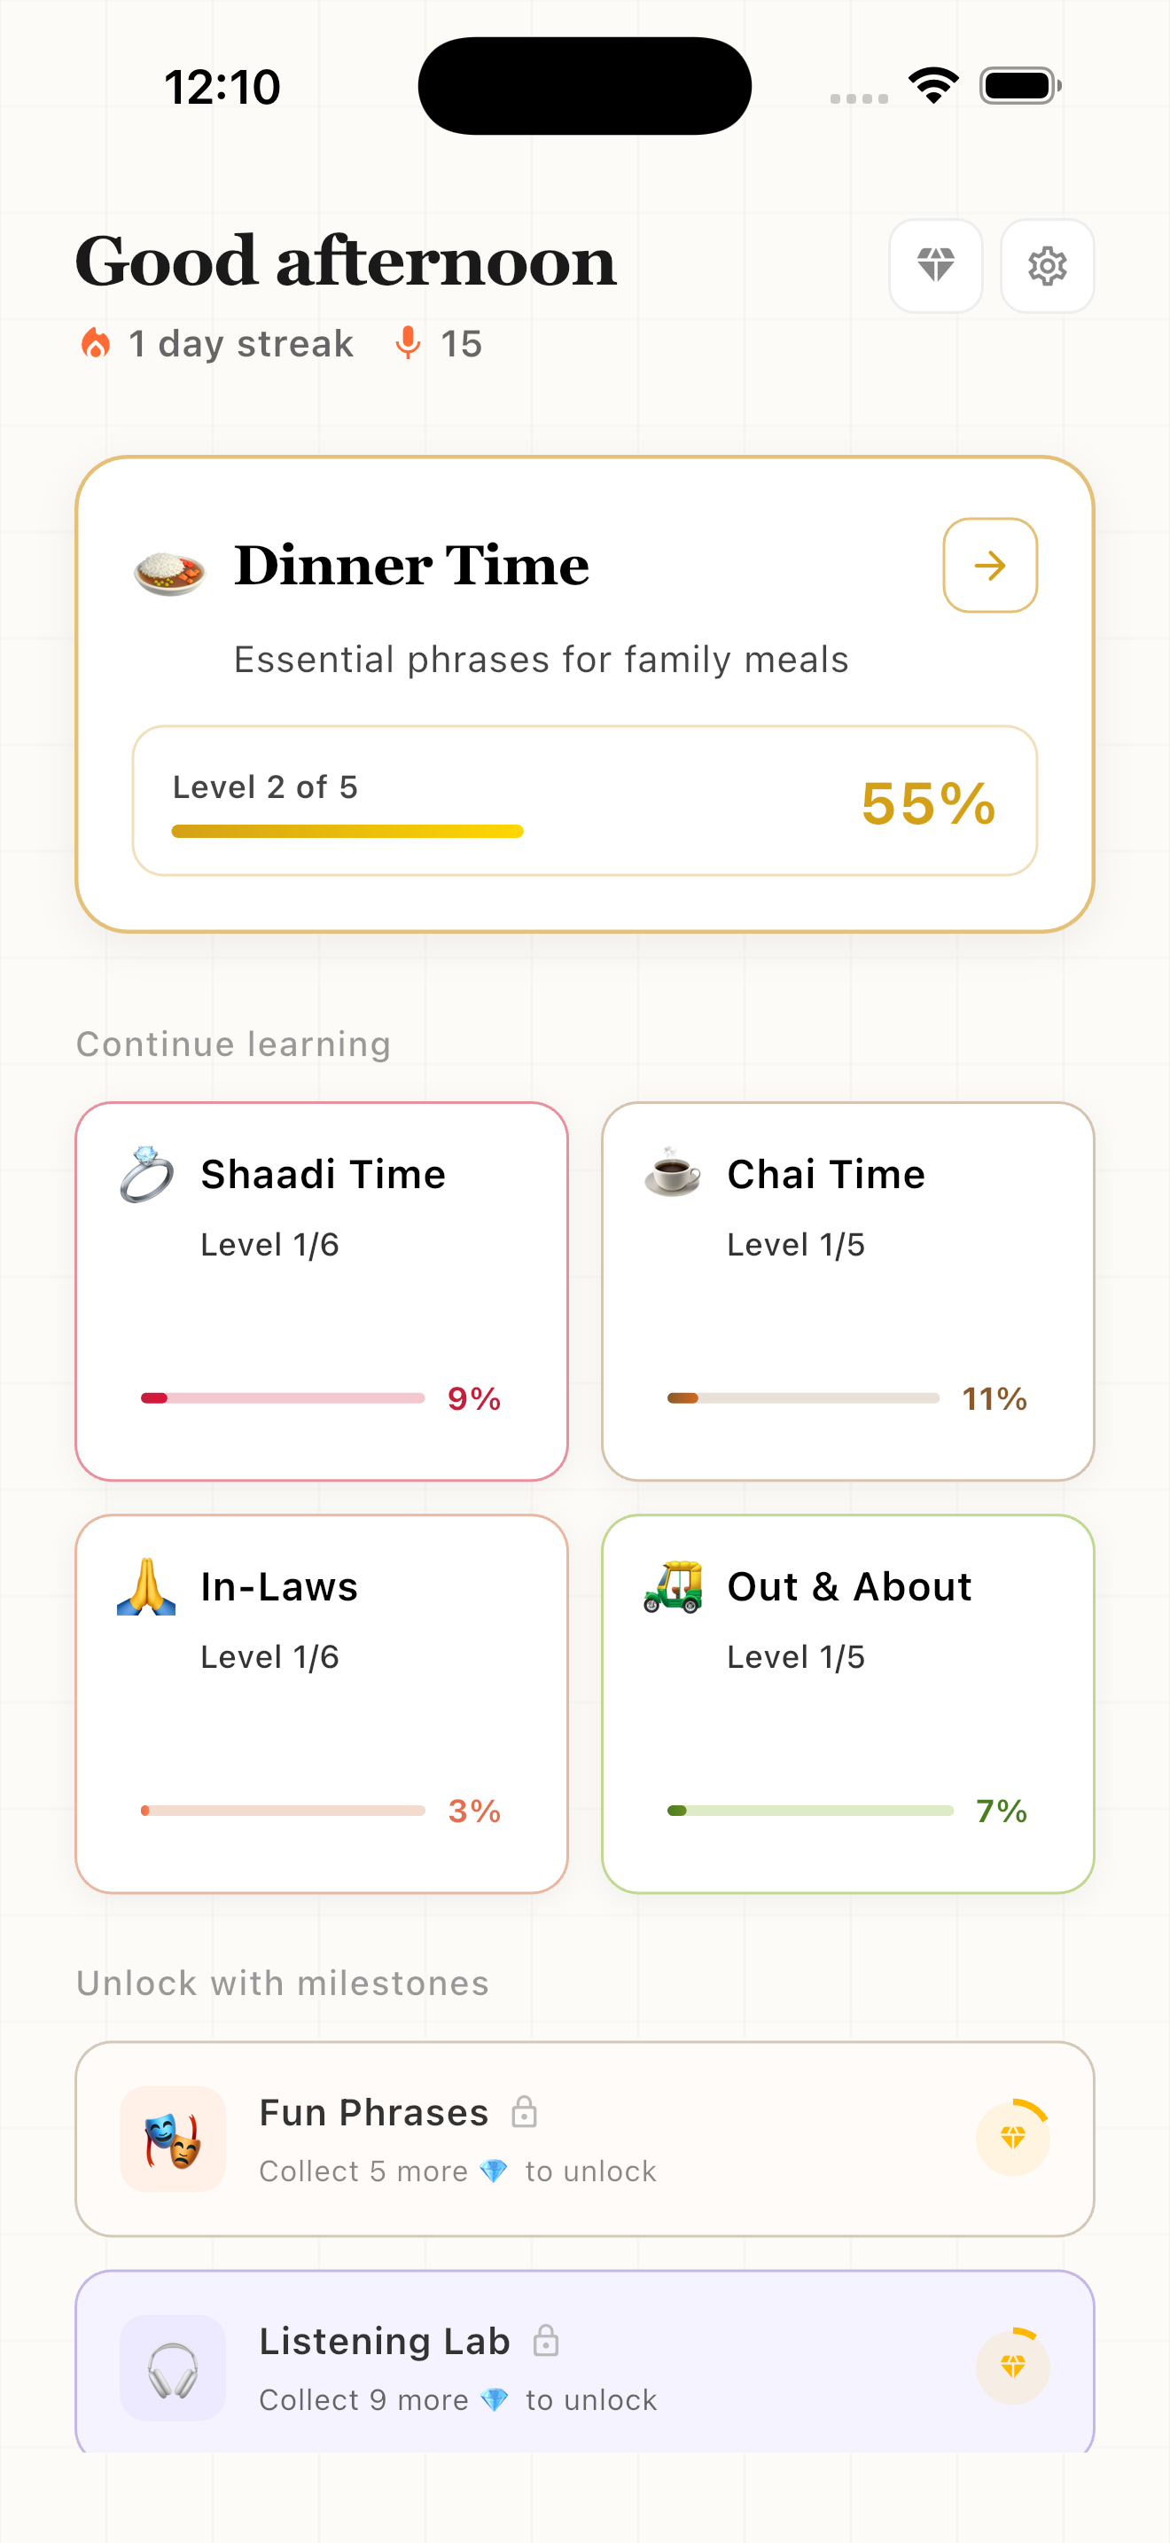
Task: Tap the Fun Phrases theater masks icon
Action: click(173, 2139)
